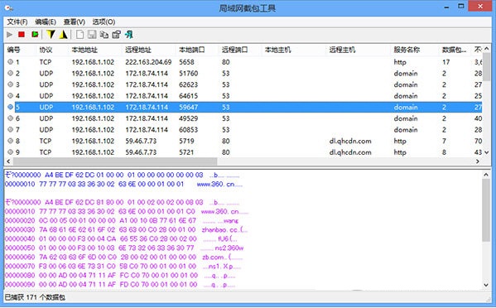Click the status circle icon of row 5
The height and width of the screenshot is (308, 496).
pos(11,107)
